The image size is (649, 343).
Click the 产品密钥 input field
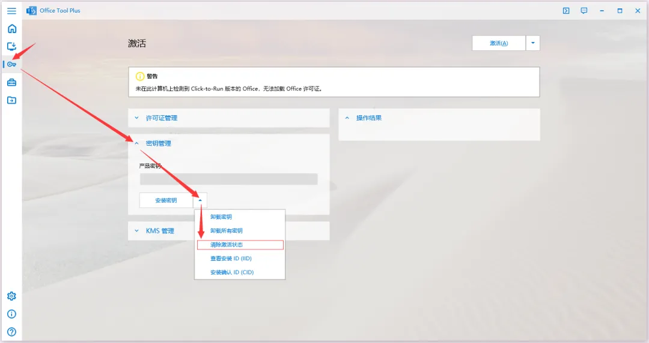tap(228, 179)
